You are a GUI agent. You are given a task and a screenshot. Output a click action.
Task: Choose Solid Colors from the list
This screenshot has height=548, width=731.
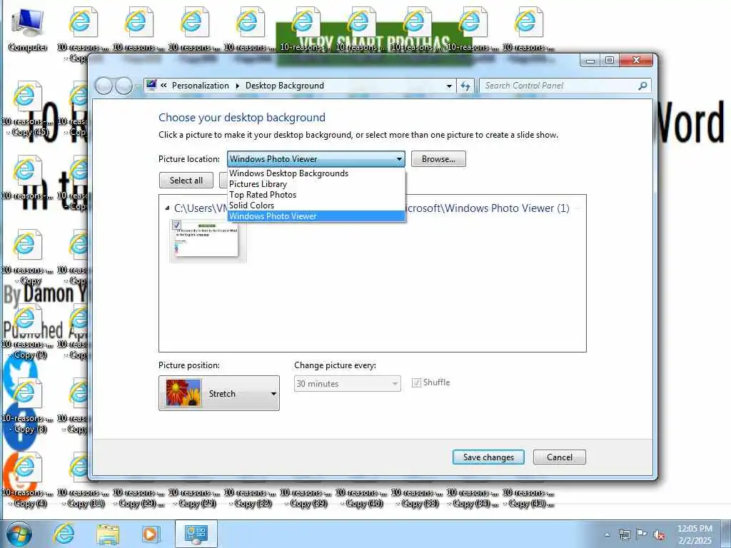pos(316,205)
